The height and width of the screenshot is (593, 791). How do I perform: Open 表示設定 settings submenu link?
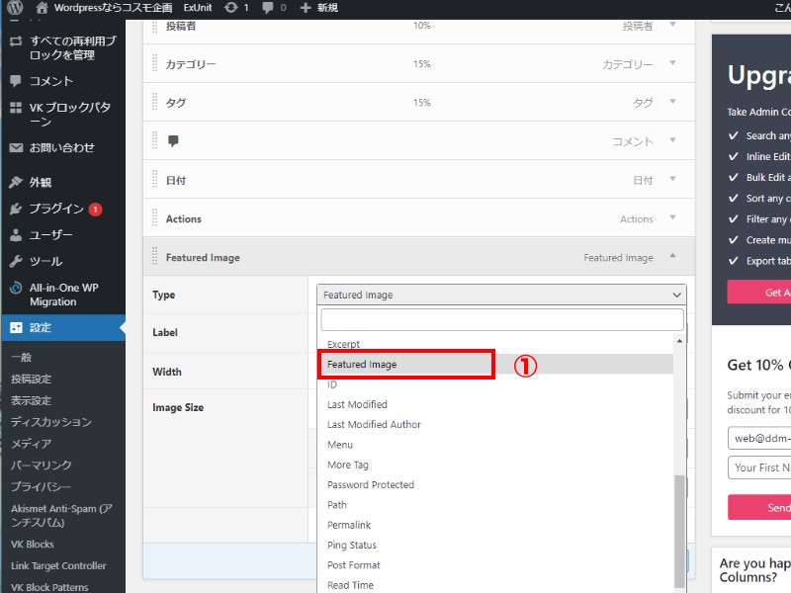[x=32, y=400]
